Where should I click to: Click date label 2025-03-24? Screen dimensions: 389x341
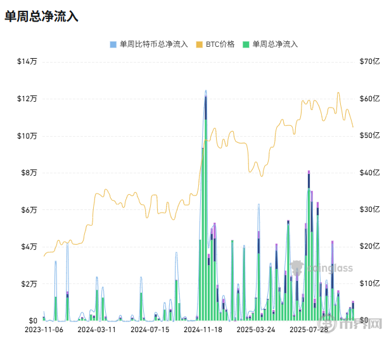click(256, 330)
